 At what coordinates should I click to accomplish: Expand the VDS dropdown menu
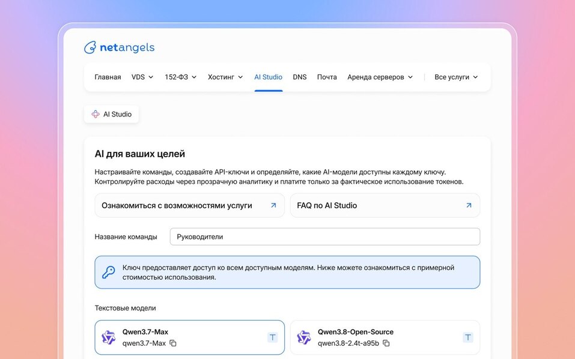coord(142,77)
